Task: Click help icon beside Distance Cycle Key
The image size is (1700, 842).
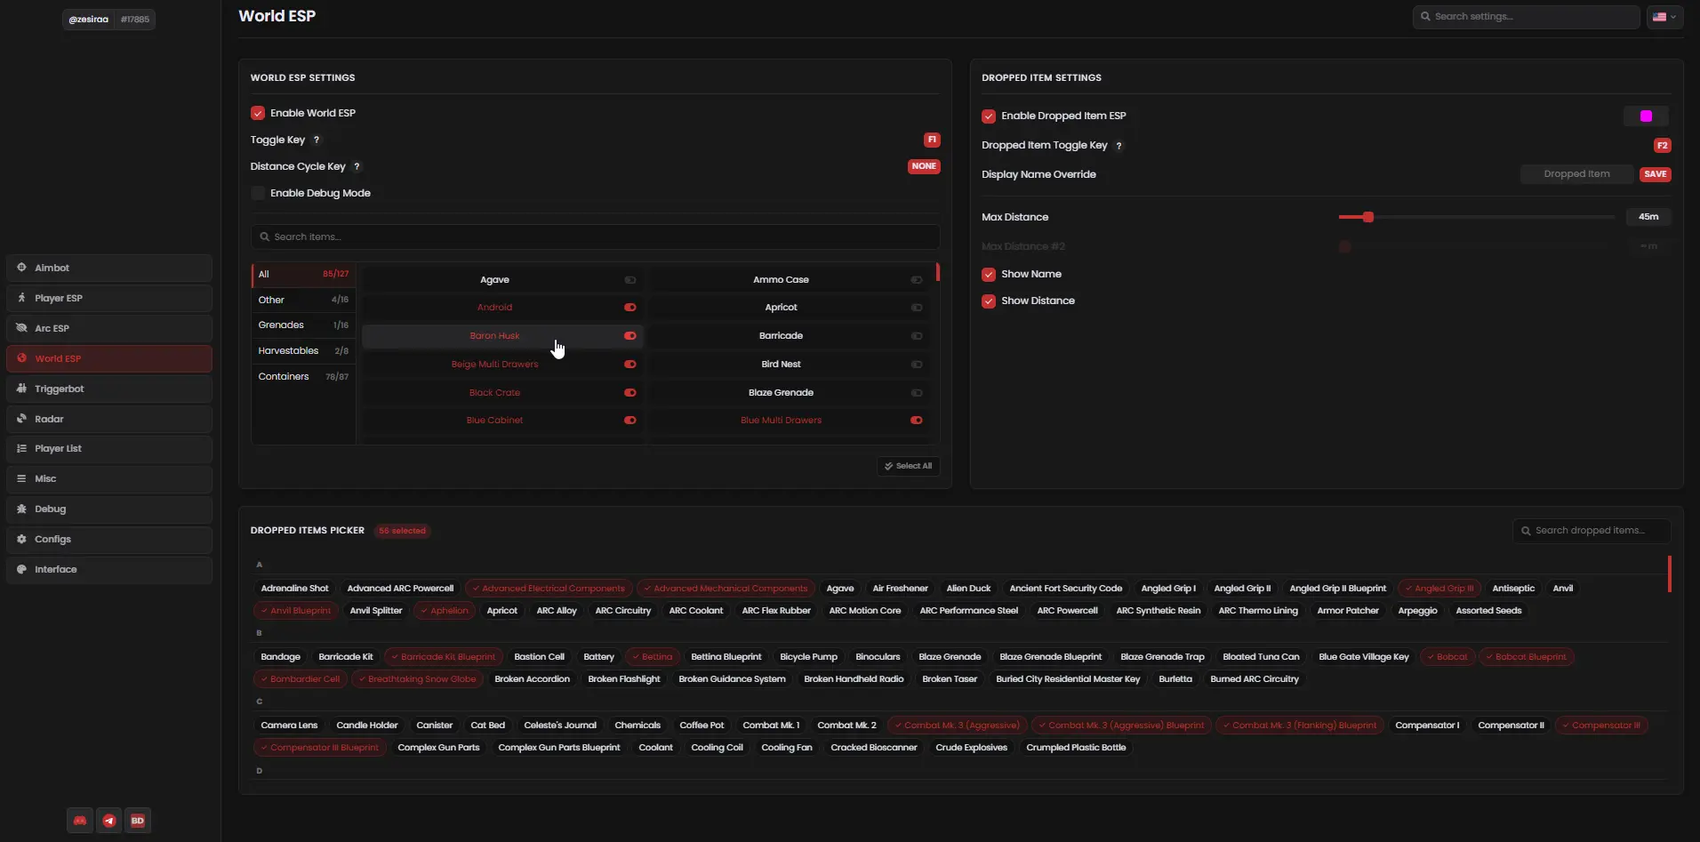Action: click(x=357, y=167)
